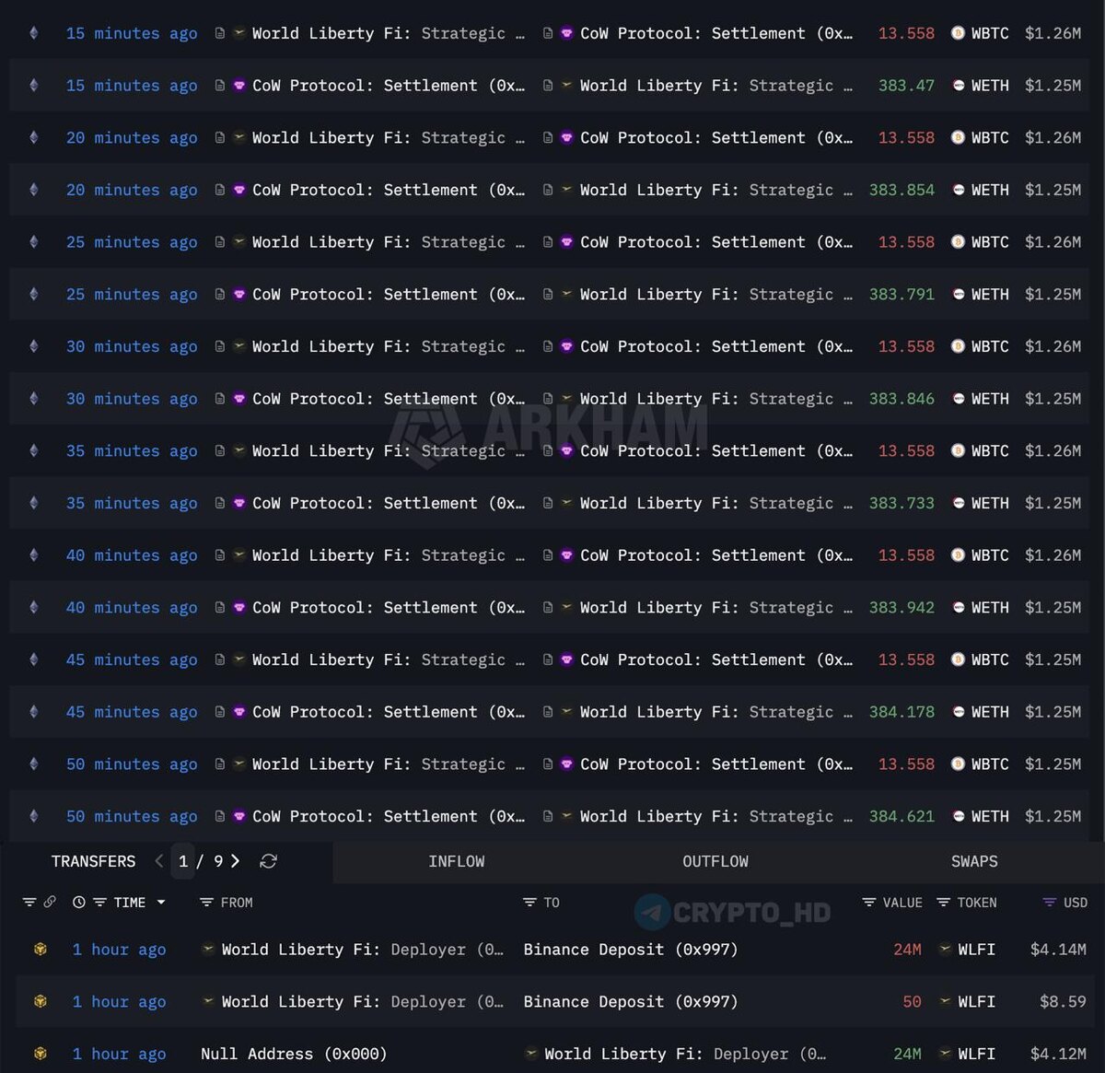Click WLFI token icon in $4.12M row
The height and width of the screenshot is (1073, 1105).
click(x=945, y=1054)
